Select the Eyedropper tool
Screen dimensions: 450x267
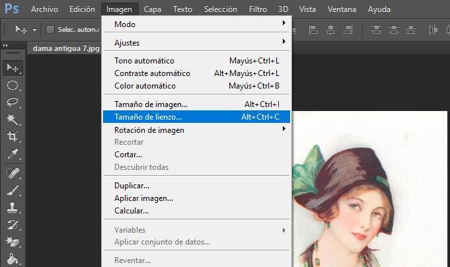click(13, 154)
